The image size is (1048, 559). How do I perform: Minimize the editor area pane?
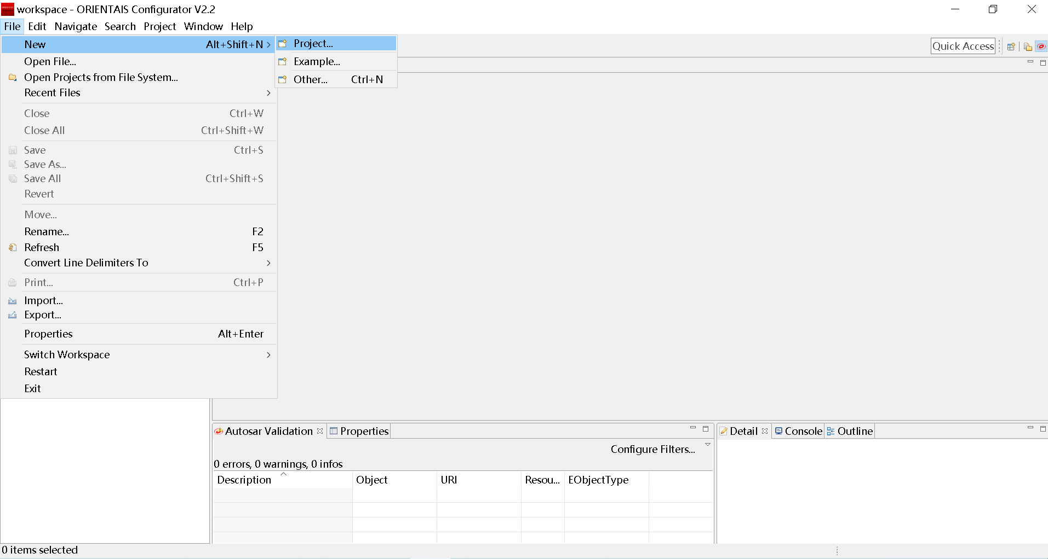(1030, 62)
